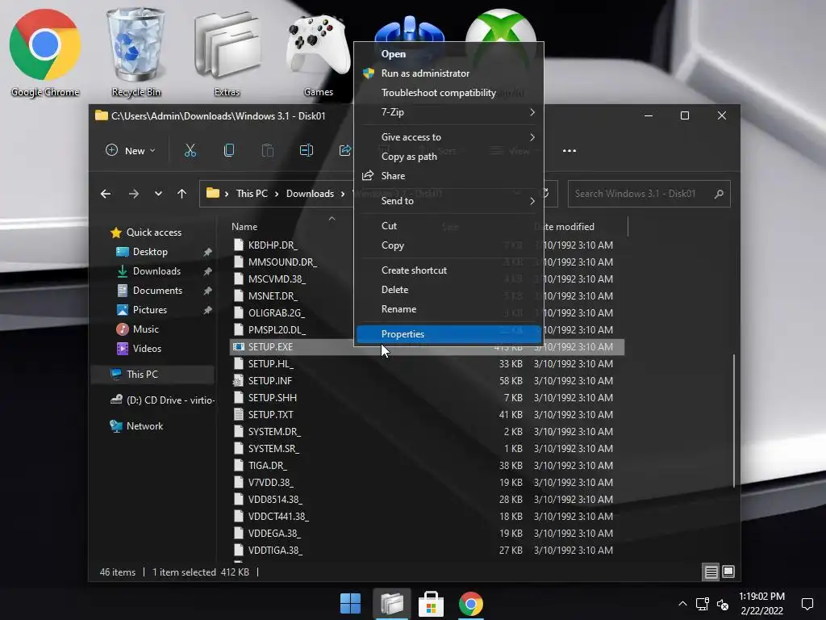
Task: Launch Chrome from the taskbar
Action: (x=471, y=604)
